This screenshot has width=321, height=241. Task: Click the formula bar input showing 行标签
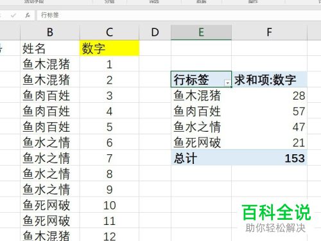tap(178, 15)
